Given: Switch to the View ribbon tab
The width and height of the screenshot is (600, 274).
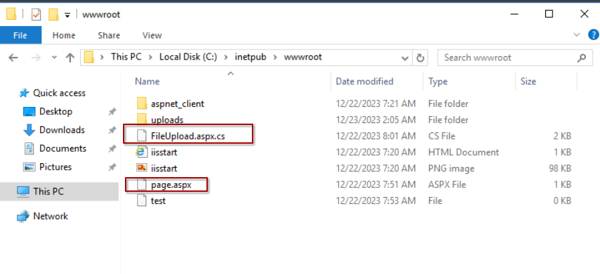Looking at the screenshot, I should point(152,35).
